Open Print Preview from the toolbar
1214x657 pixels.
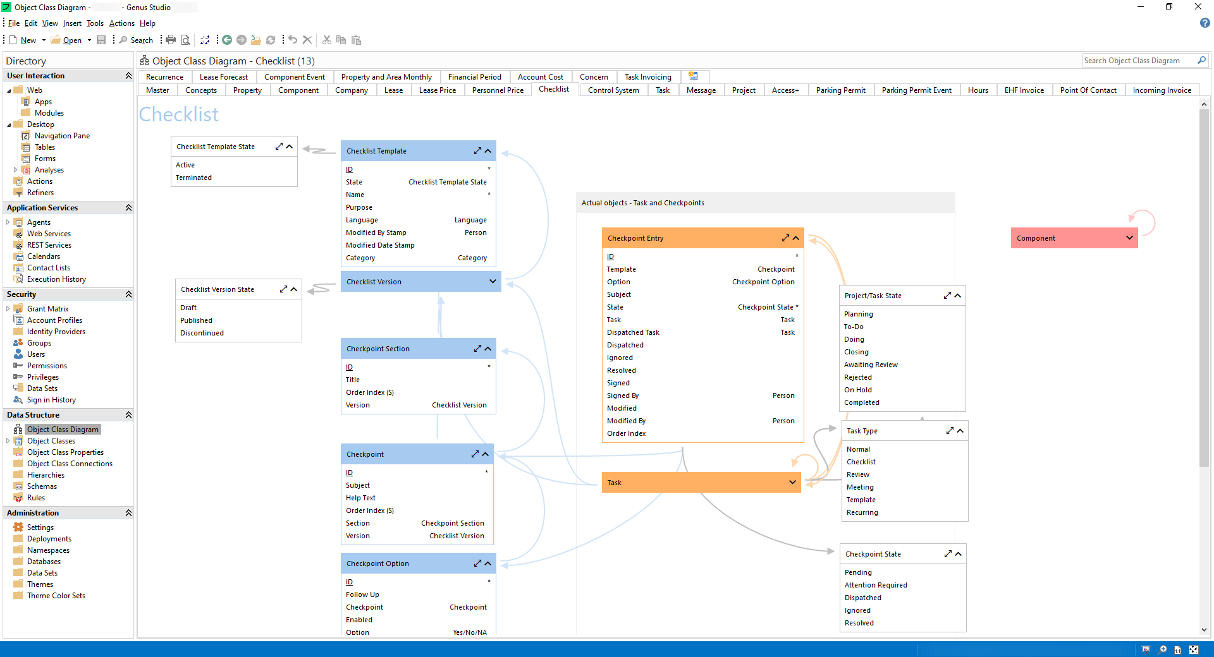click(185, 40)
